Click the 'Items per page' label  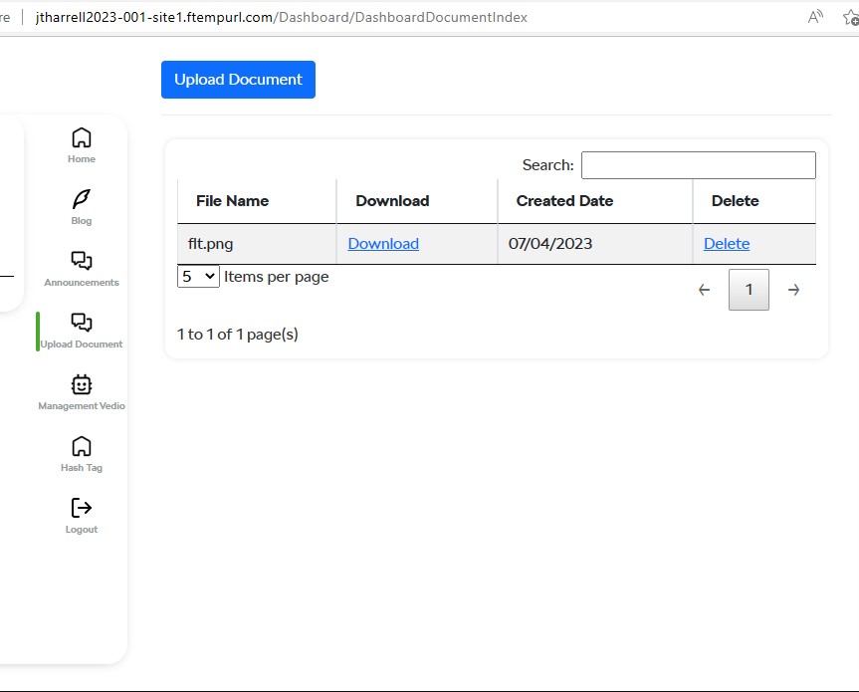276,277
